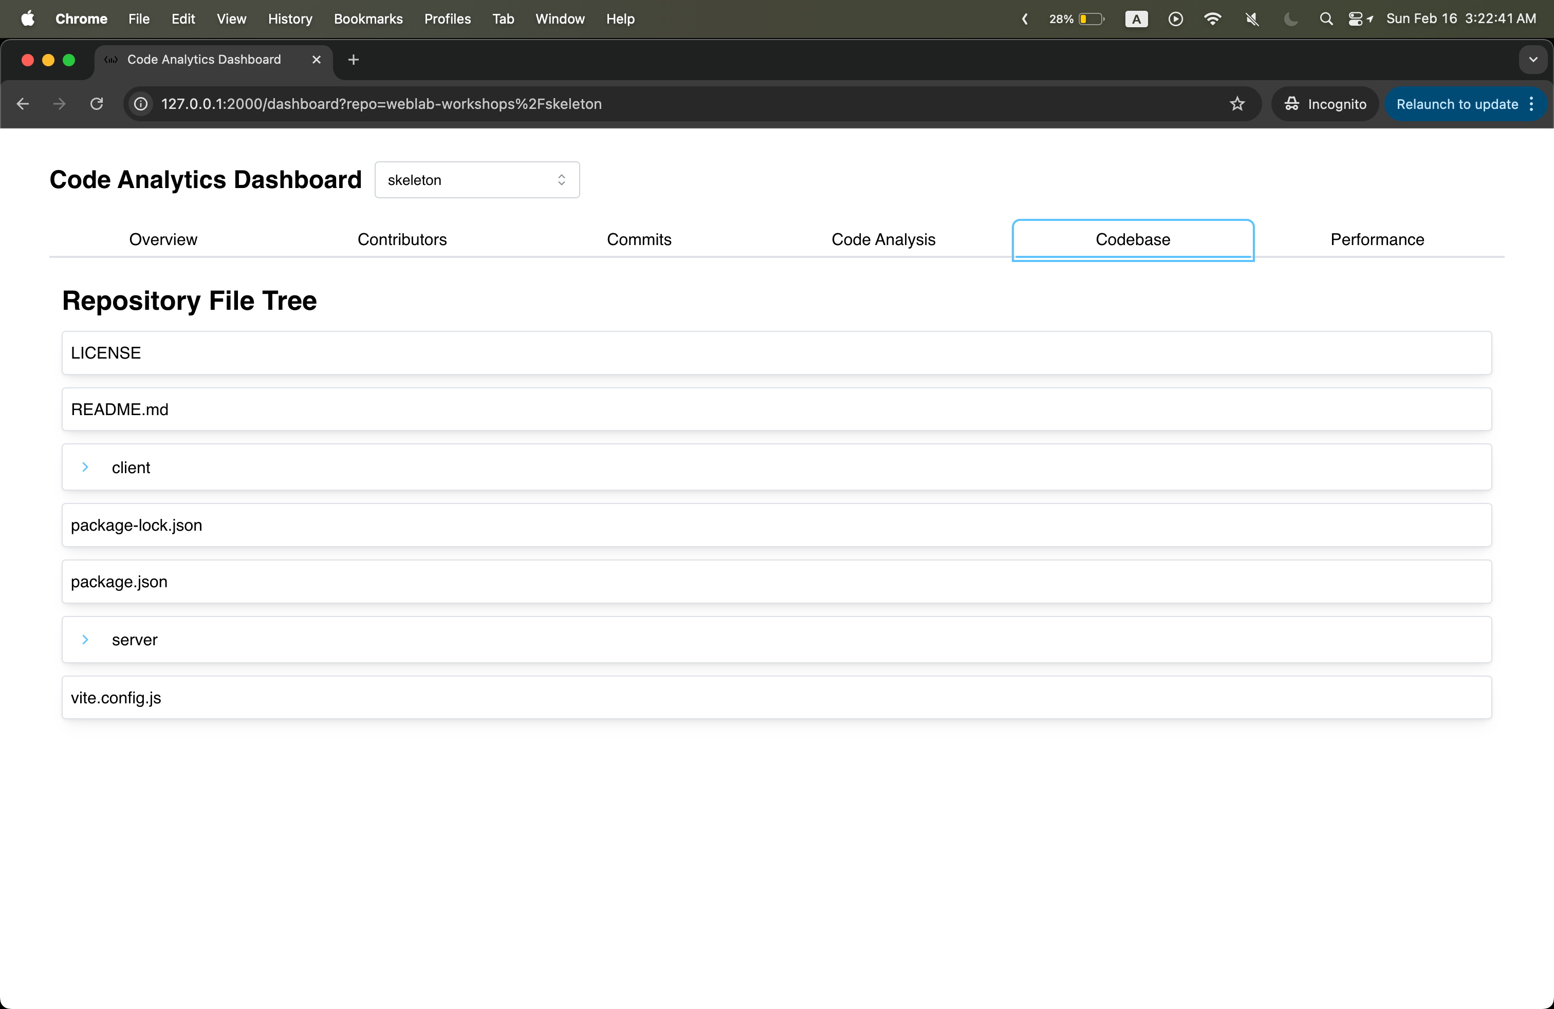Select the package.json file entry
This screenshot has height=1009, width=1554.
119,582
